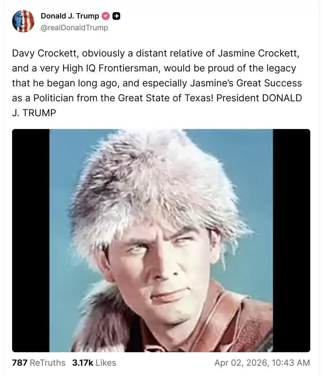Click "Jasmine's Great Success" in post text

tap(246, 83)
